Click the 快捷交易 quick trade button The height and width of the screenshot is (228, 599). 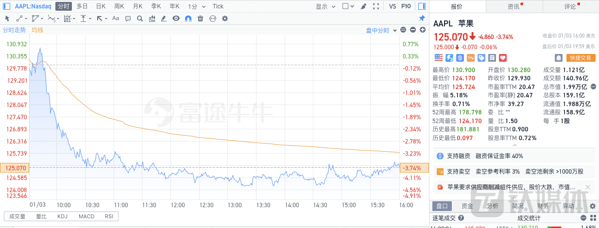click(581, 58)
